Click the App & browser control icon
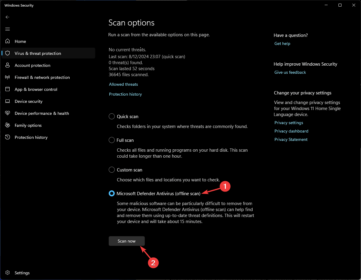Screen dimensions: 361x280 point(8,89)
